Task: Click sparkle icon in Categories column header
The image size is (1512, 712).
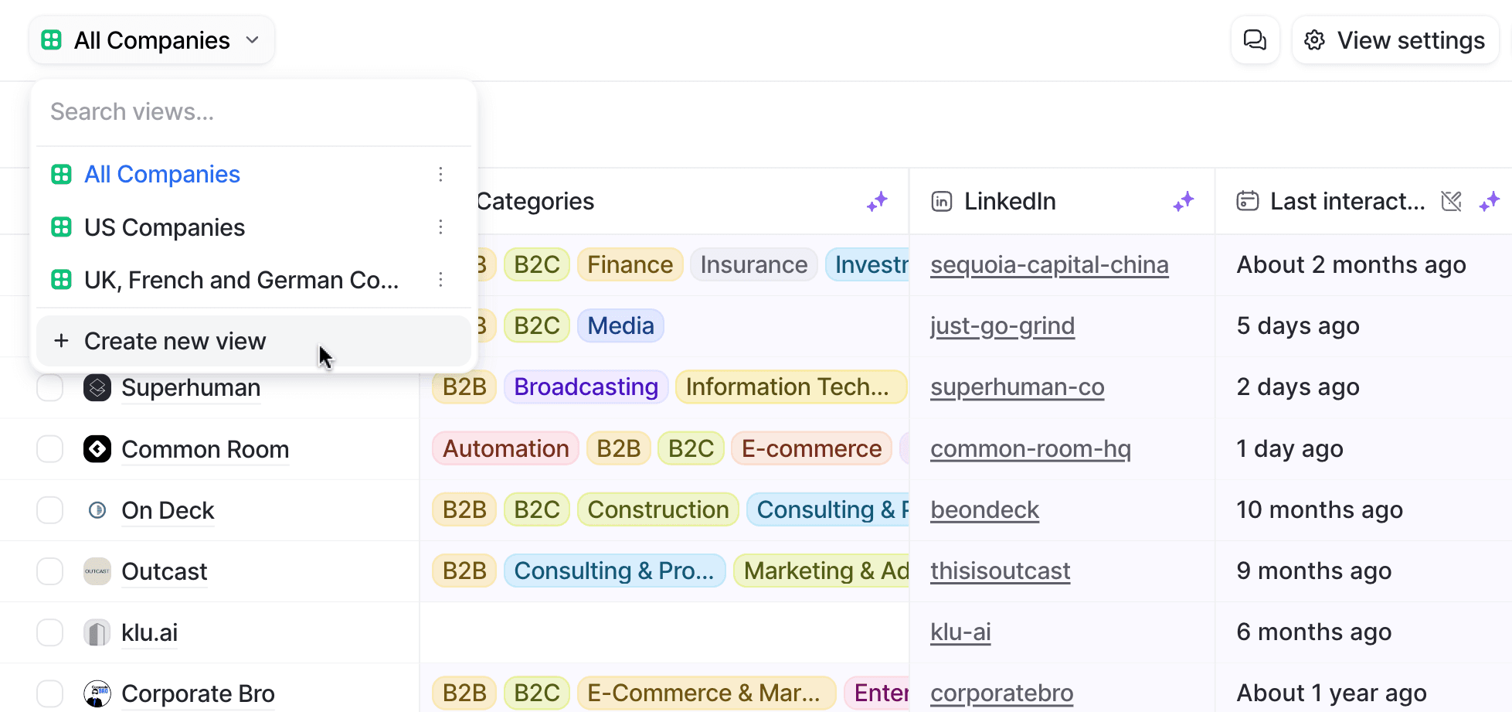Action: 877,202
